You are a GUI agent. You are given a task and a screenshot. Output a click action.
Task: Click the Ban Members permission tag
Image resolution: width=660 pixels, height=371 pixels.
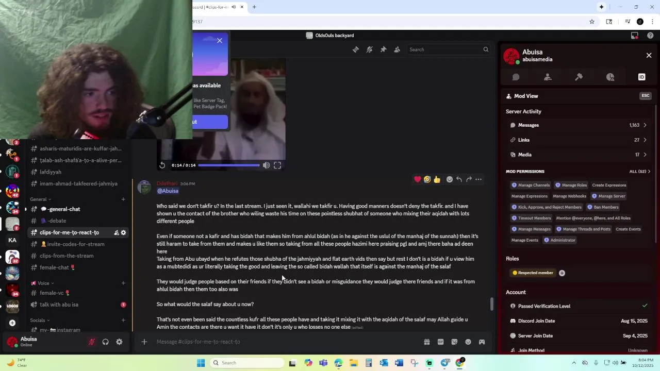tap(603, 207)
